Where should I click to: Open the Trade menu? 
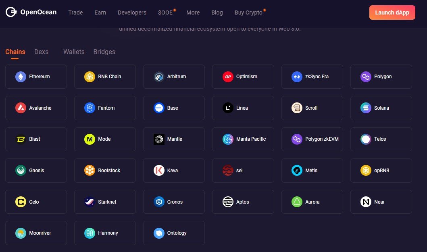pos(75,12)
